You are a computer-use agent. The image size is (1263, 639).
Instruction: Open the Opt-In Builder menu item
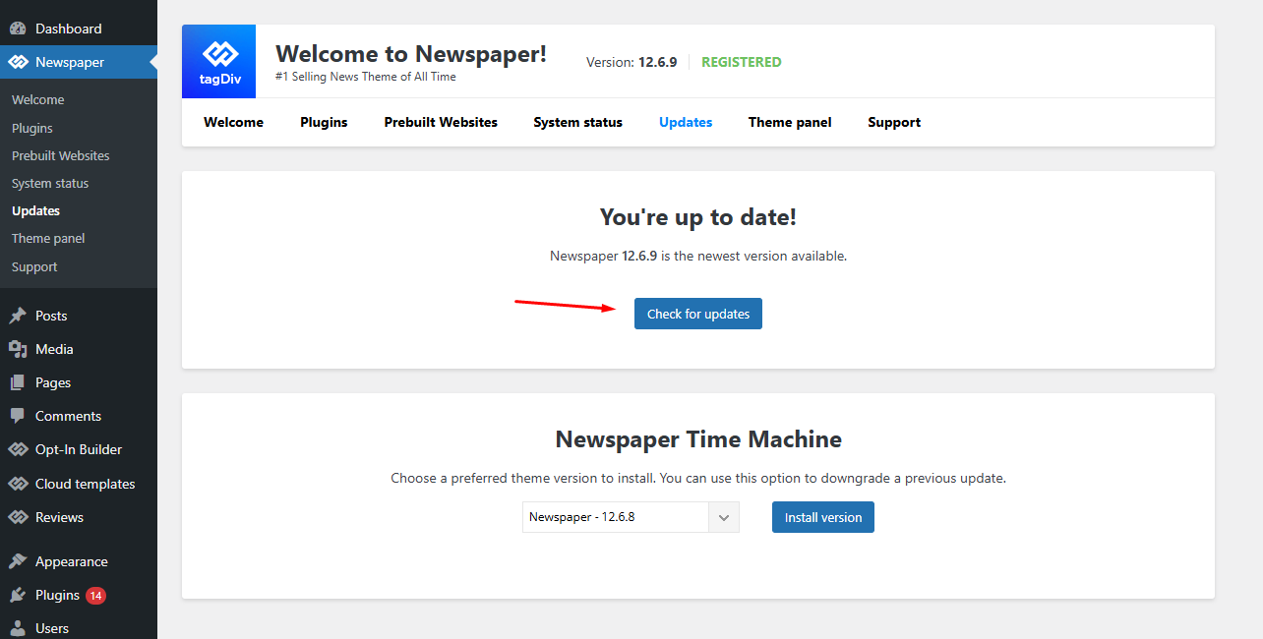tap(79, 449)
